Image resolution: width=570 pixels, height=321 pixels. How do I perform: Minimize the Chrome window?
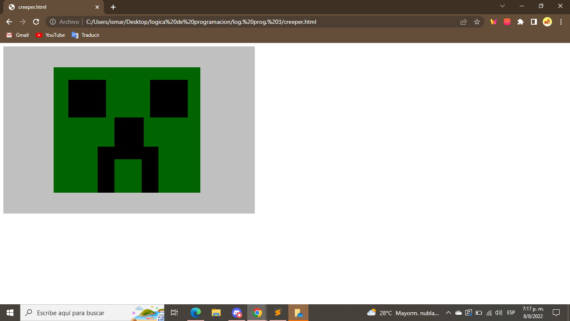click(x=522, y=6)
